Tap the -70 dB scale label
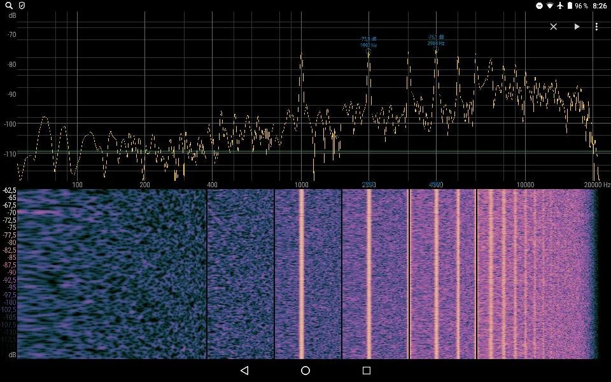The width and height of the screenshot is (611, 382). [11, 34]
